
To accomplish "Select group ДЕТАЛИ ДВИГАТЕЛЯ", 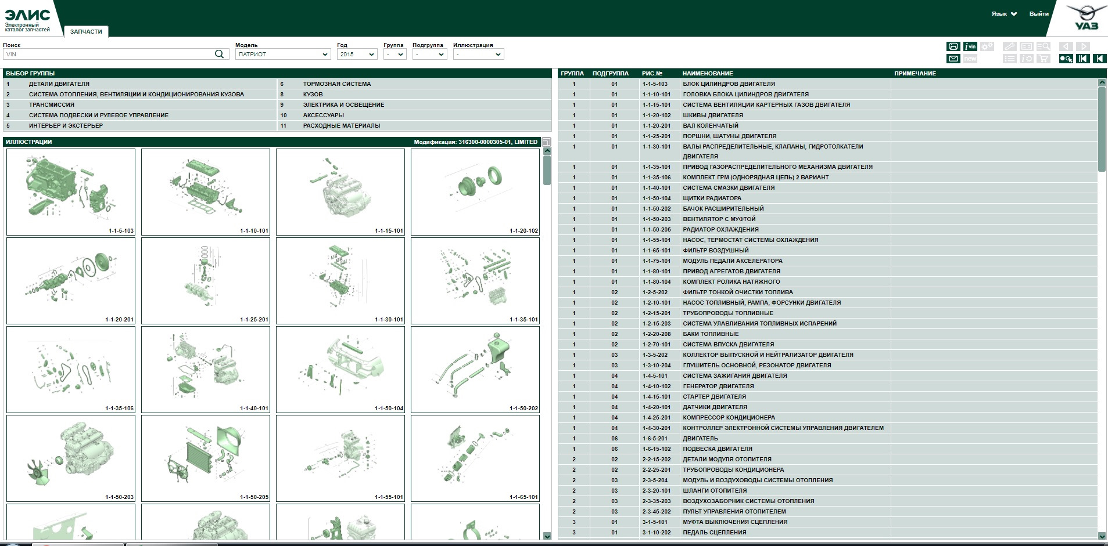I will pos(140,84).
